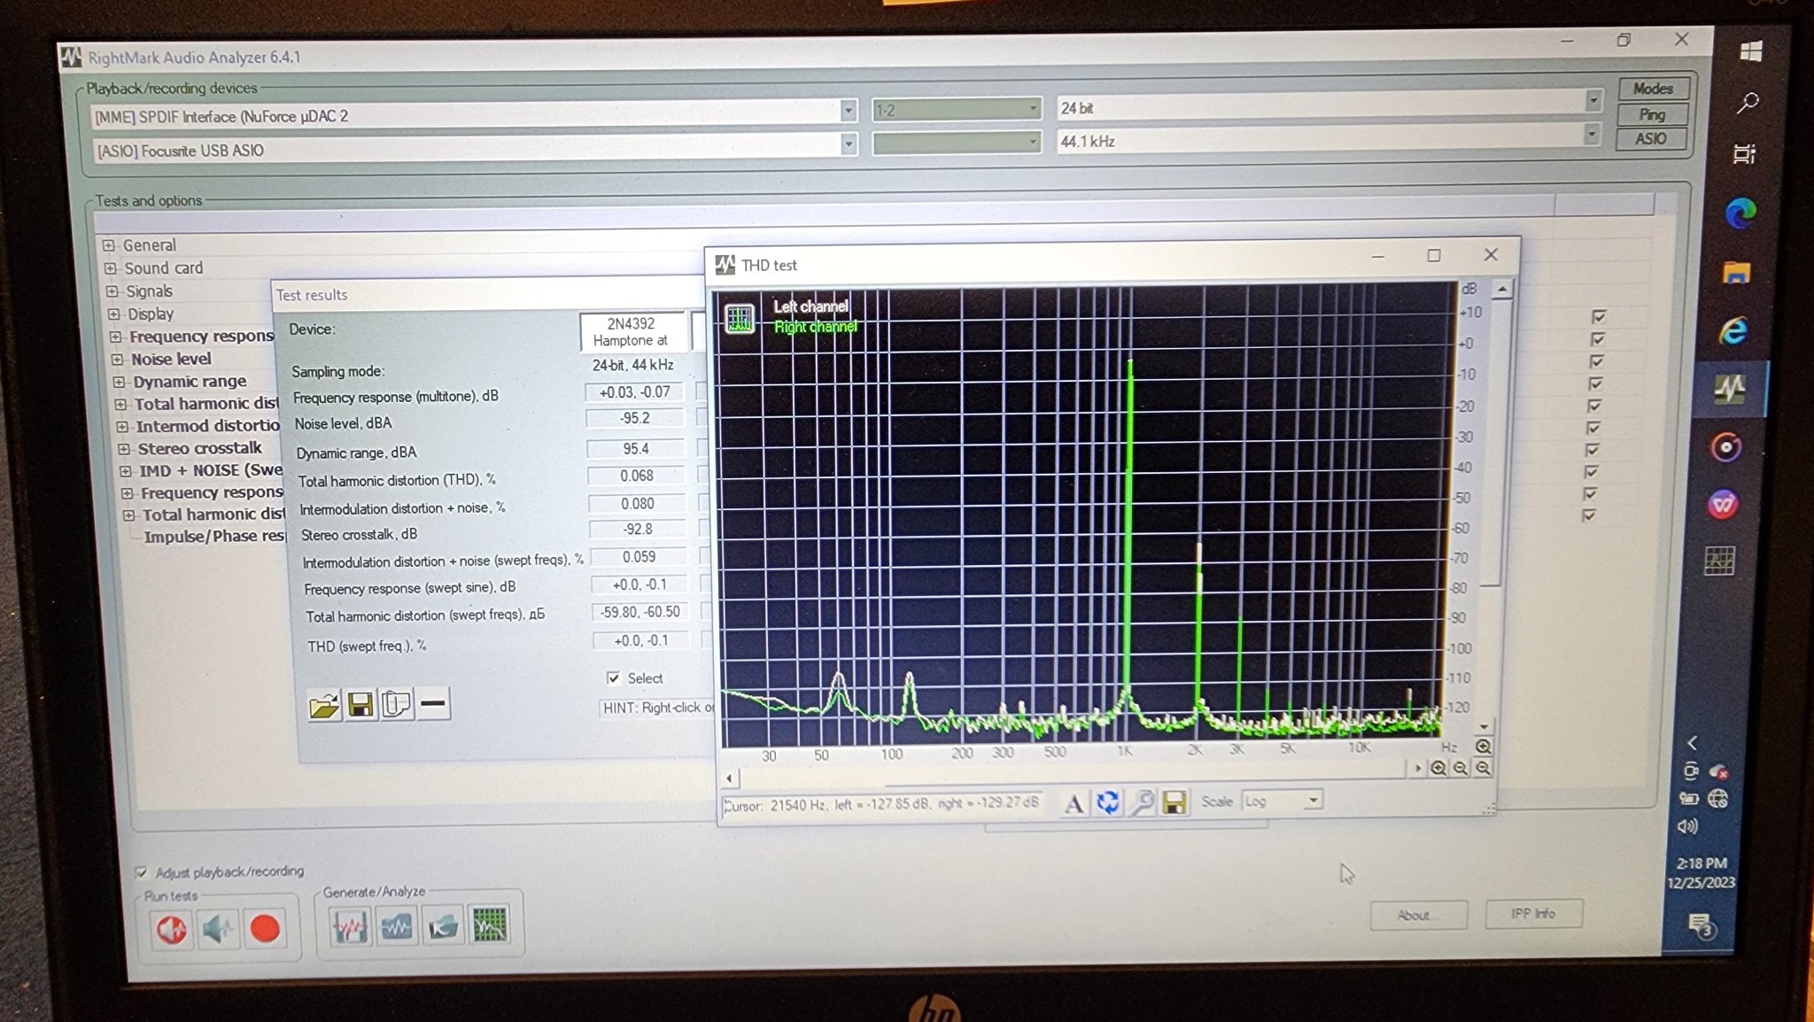Open playback device SPDIF Interface dropdown

(848, 112)
